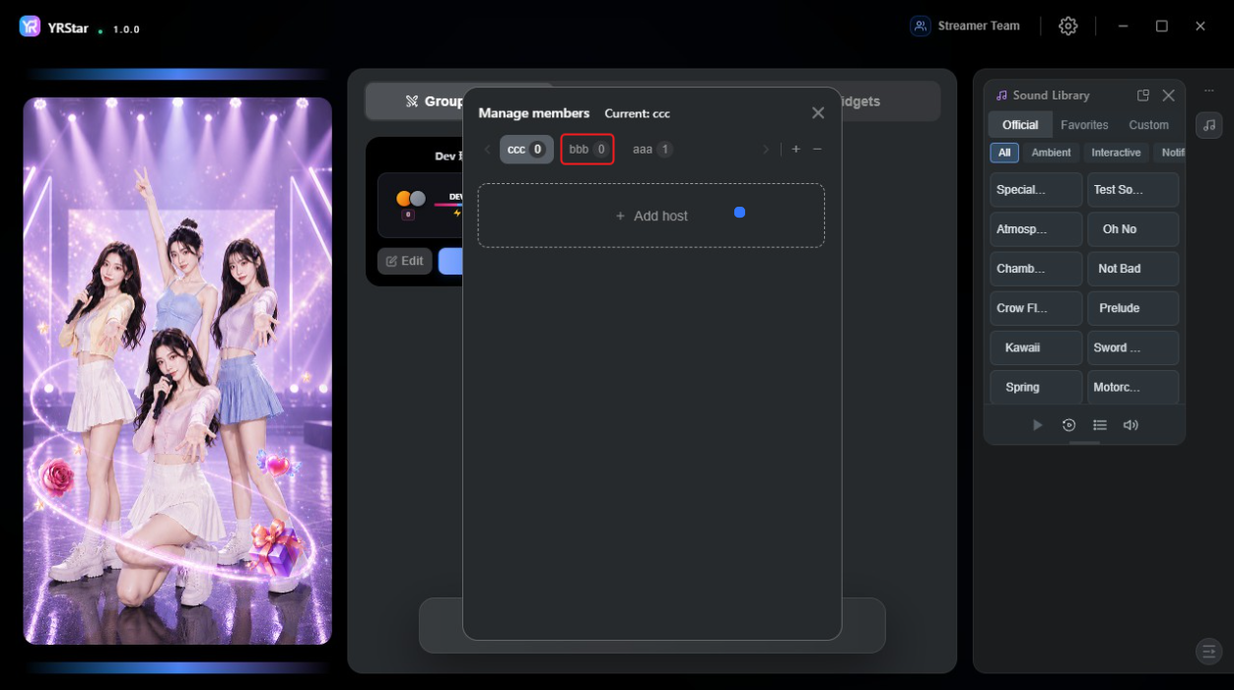Select the ccc group tab
This screenshot has width=1234, height=690.
526,150
